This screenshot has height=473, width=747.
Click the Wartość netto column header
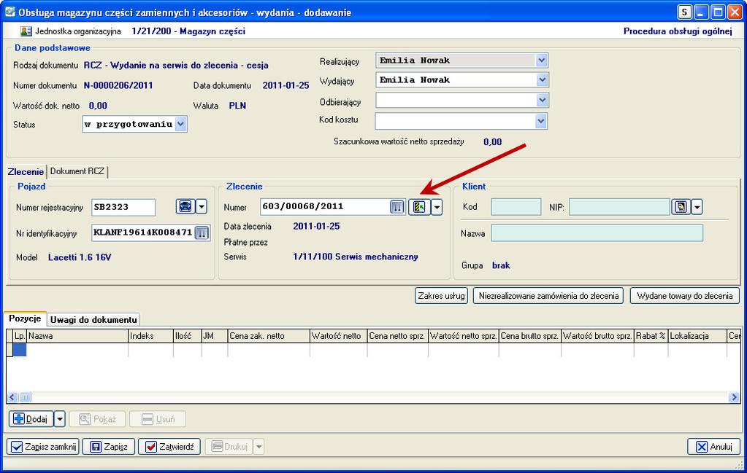338,335
